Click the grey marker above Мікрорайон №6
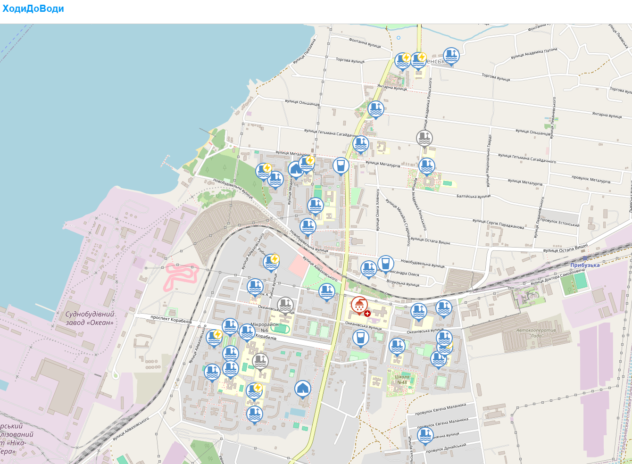Viewport: 632px width, 464px height. tap(285, 305)
